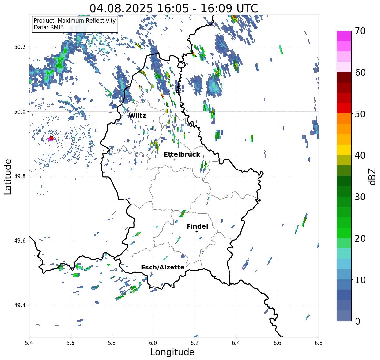Screen dimensions: 380x360
Task: Click the 5.8 longitude tick label
Action: (112, 343)
